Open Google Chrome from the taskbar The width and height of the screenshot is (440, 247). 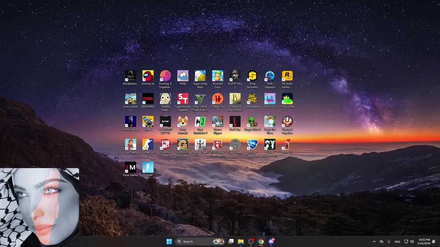261,242
